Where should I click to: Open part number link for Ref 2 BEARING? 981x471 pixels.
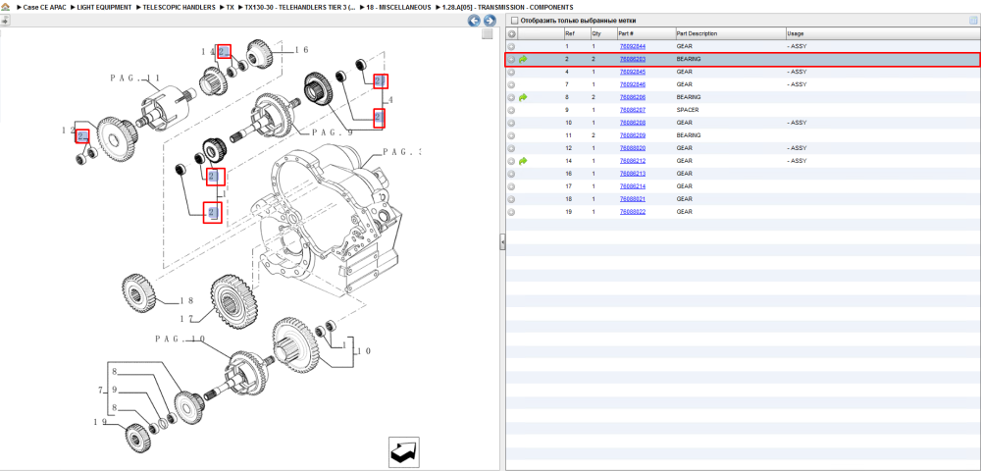(633, 60)
